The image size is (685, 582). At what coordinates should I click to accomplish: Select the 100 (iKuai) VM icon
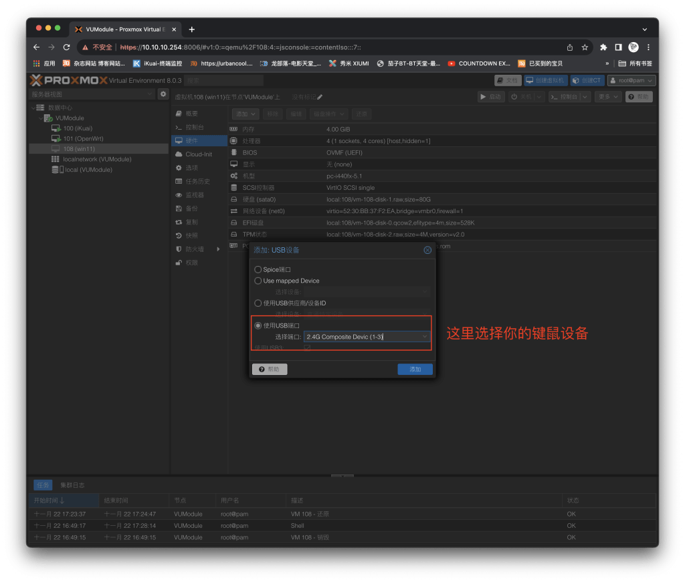pyautogui.click(x=56, y=128)
